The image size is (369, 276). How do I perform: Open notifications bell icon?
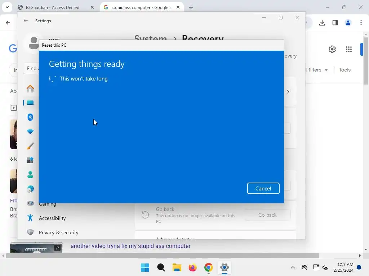coord(359,267)
